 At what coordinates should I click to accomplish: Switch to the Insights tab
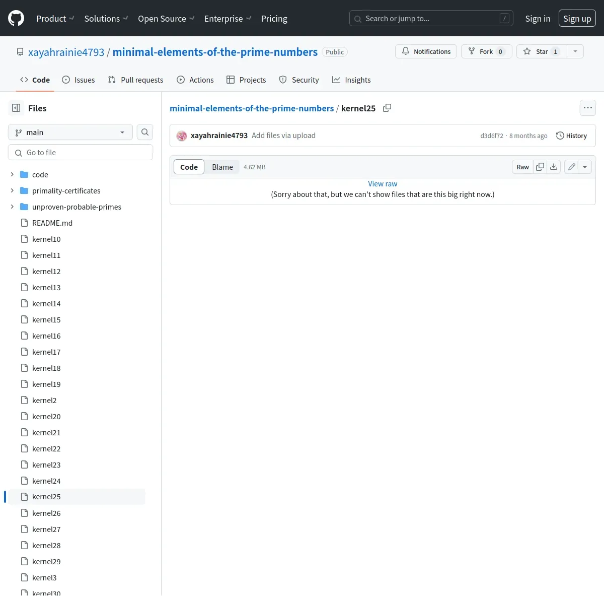(351, 80)
